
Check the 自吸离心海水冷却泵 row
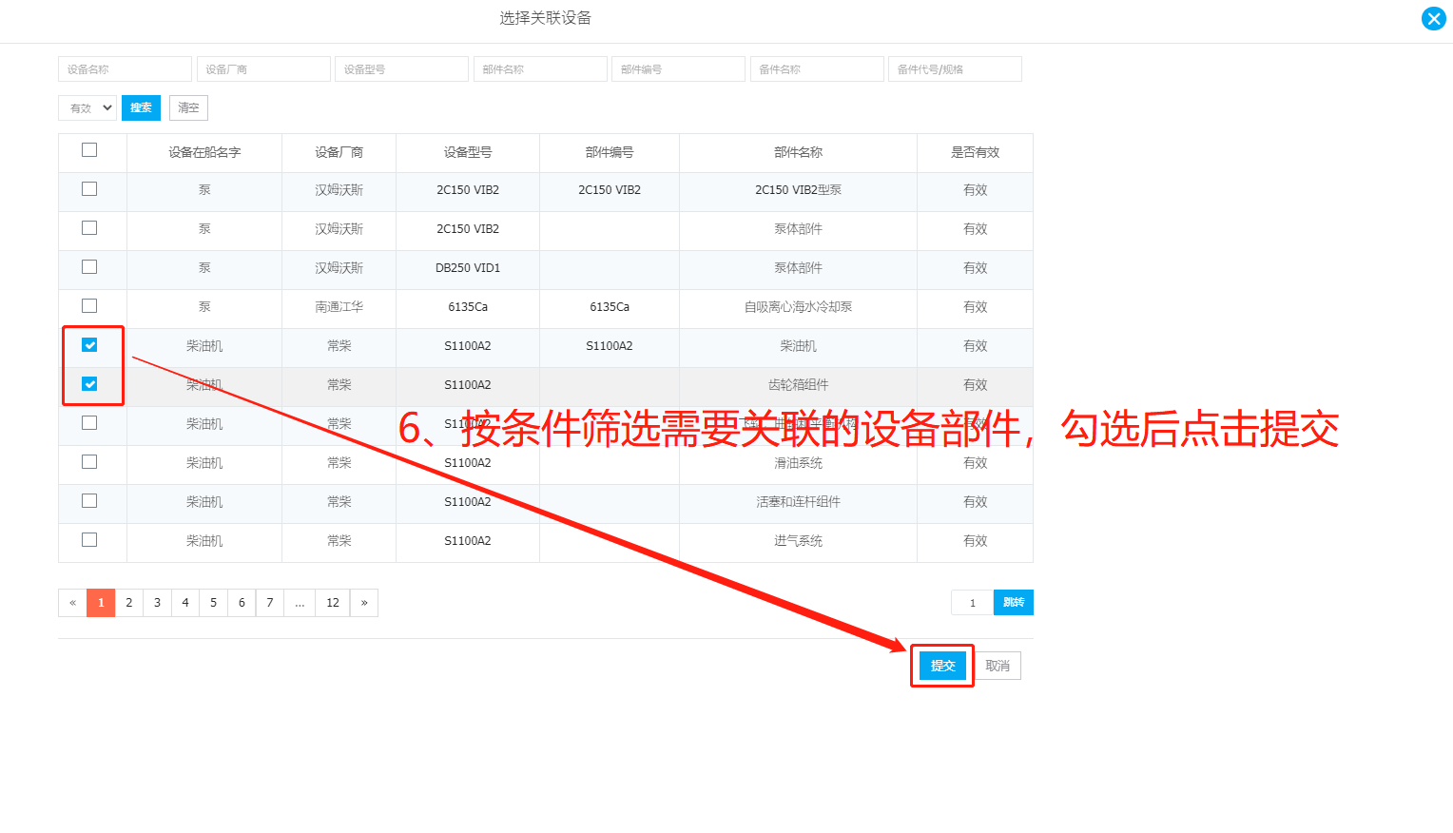coord(89,306)
